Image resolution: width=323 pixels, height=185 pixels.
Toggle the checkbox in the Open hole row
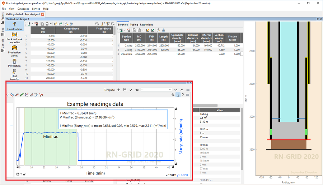point(242,54)
